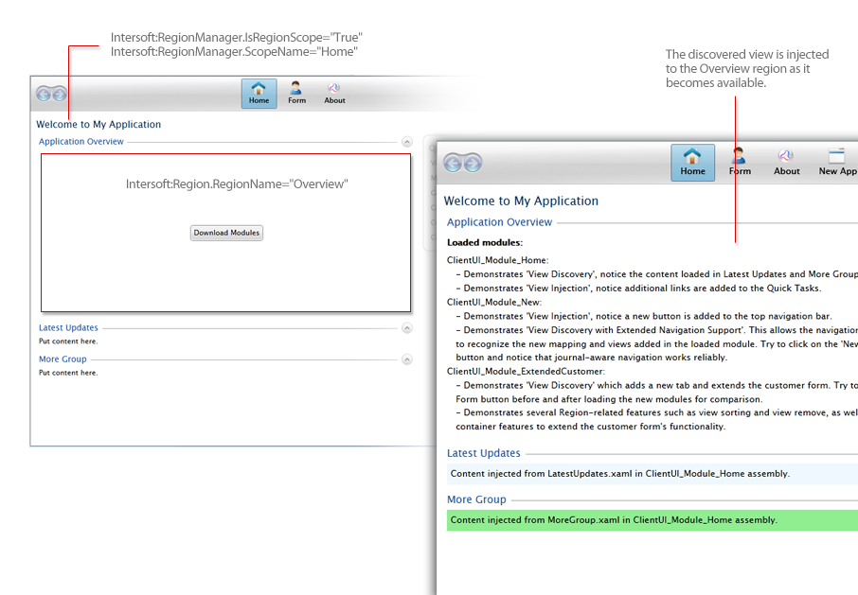The height and width of the screenshot is (595, 858).
Task: Click the 'ClientUI_Module_Home:' line
Action: [498, 260]
